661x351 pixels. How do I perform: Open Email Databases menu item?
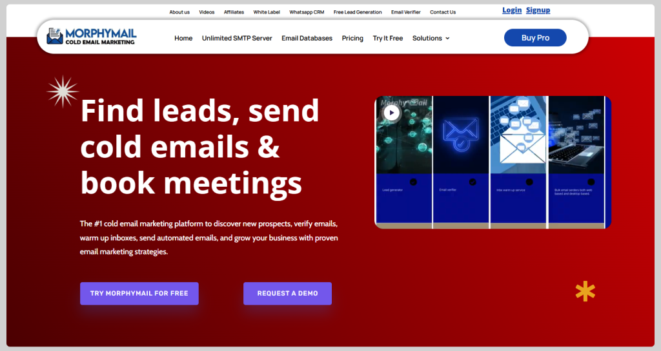click(x=307, y=38)
